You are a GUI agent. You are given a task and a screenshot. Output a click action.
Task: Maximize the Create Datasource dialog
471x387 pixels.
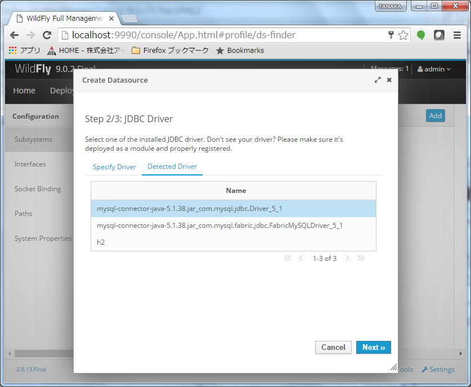pos(378,80)
